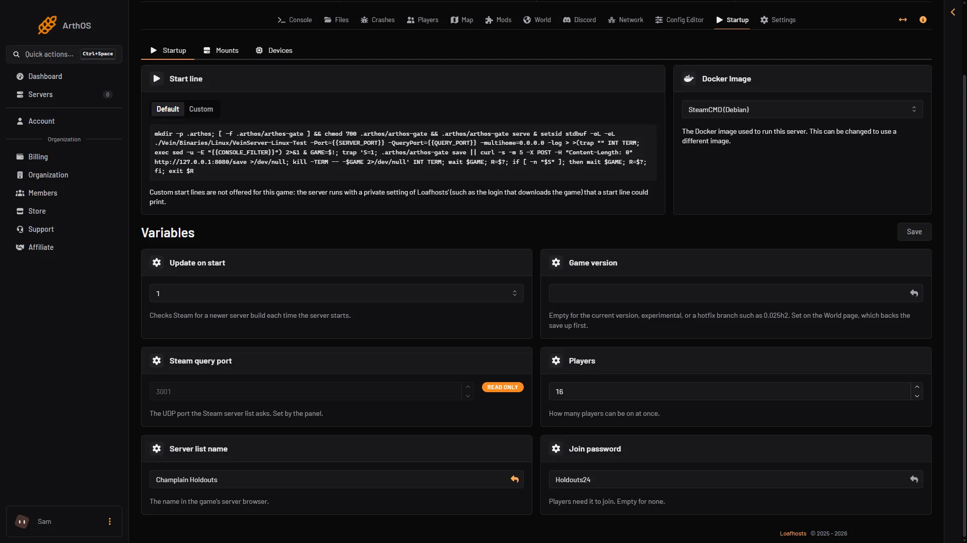Open Servers in the sidebar
The height and width of the screenshot is (543, 967).
64,95
